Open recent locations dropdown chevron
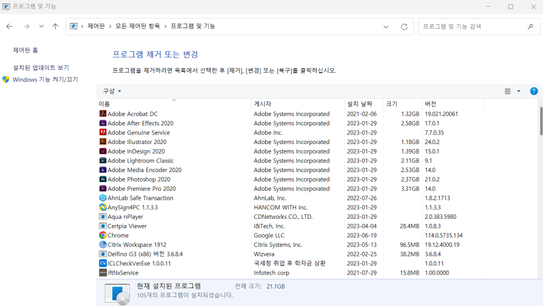Viewport: 543px width, 306px height. point(41,26)
